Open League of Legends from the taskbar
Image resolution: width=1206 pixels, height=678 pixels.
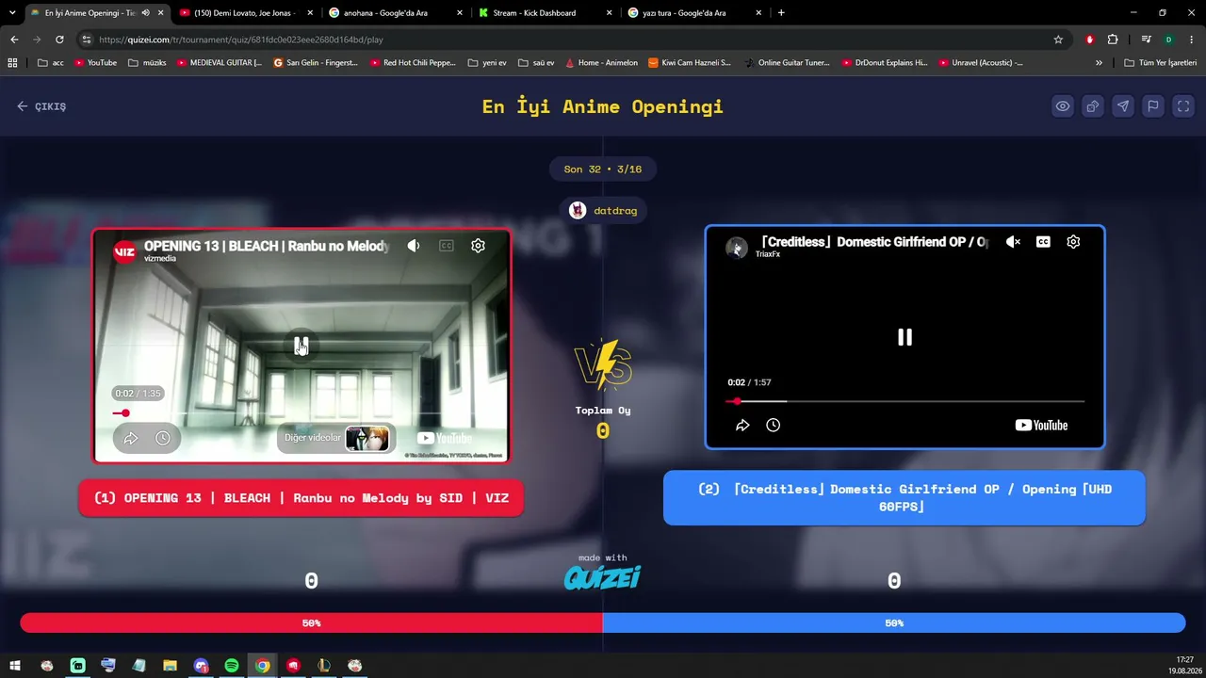click(324, 666)
